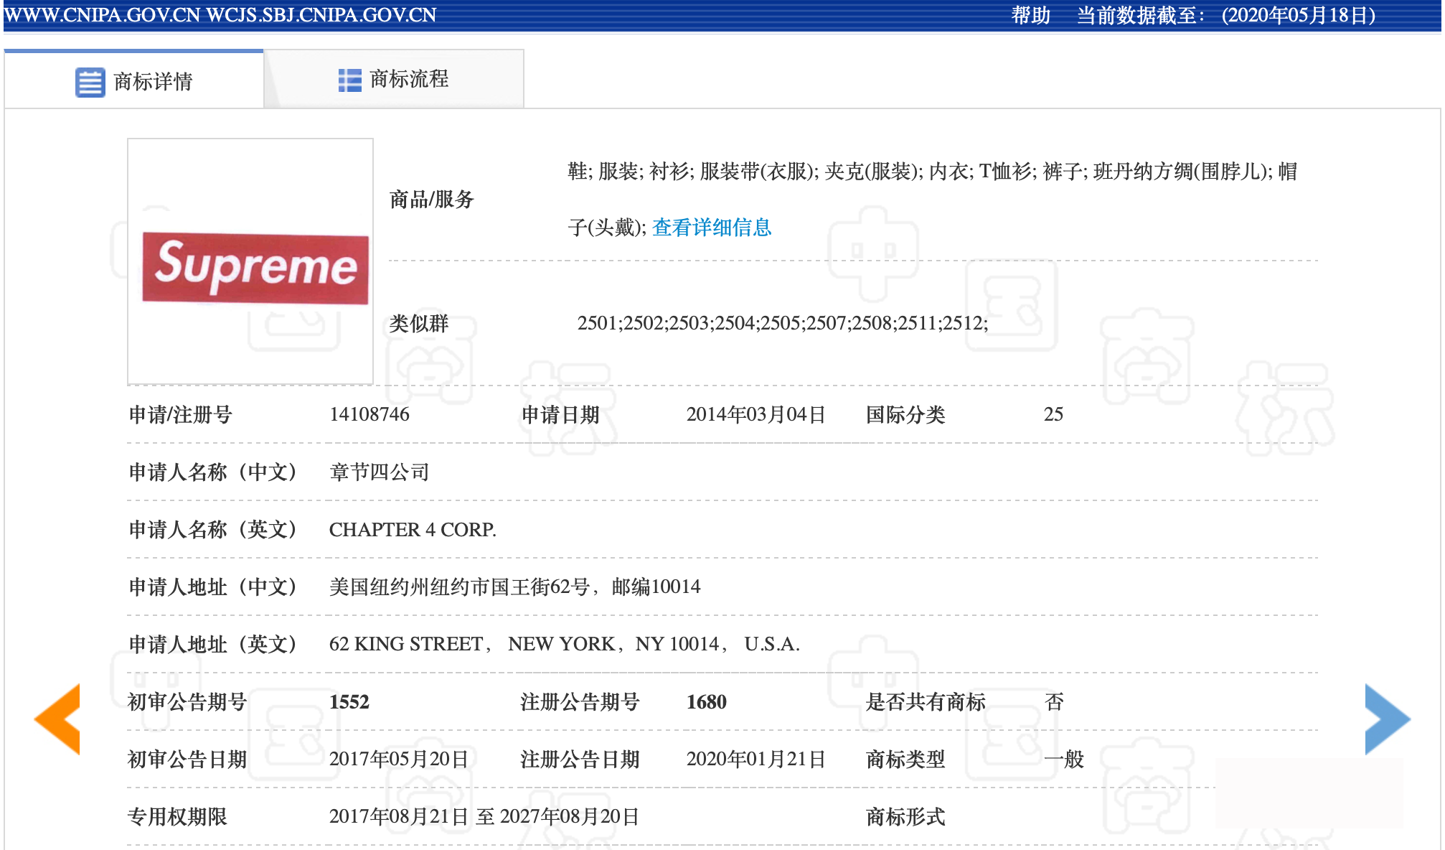Switch to the 商标详情 tab
The width and height of the screenshot is (1445, 850).
pos(152,82)
